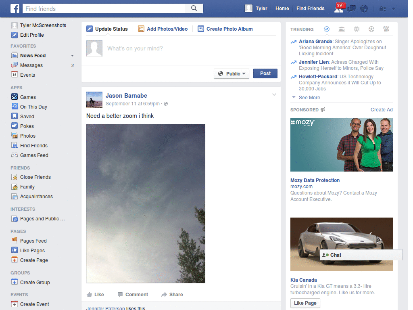
Task: Open Acquaintances list in sidebar
Action: (36, 197)
